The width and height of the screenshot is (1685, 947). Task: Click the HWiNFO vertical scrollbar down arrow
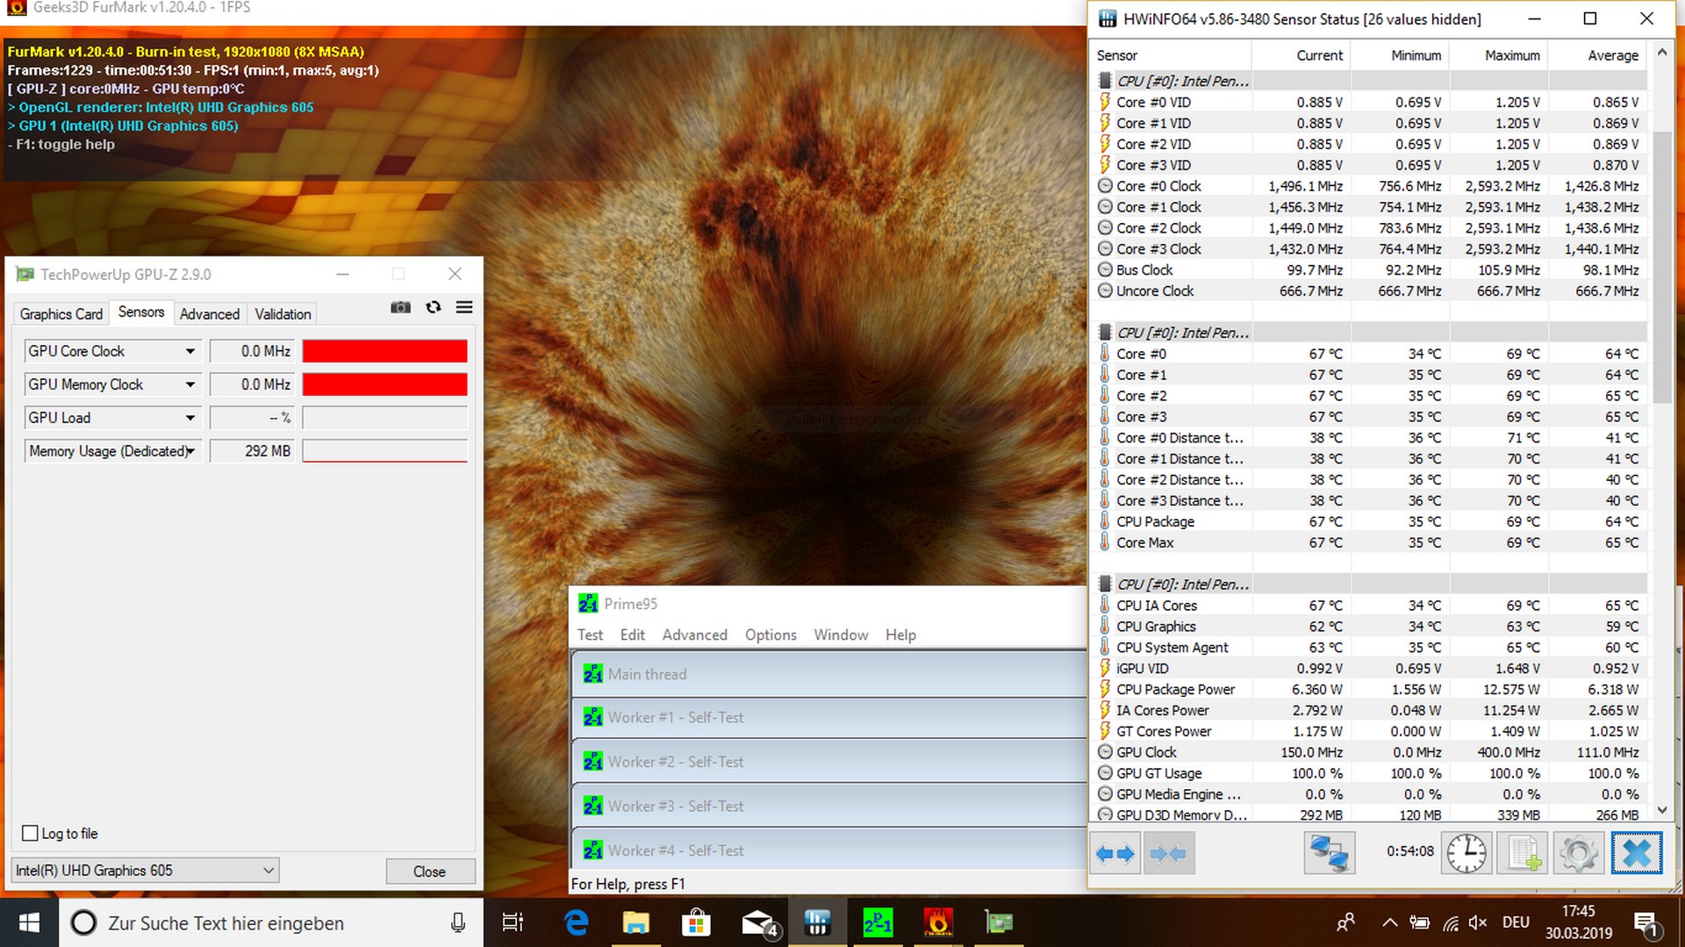click(1661, 810)
